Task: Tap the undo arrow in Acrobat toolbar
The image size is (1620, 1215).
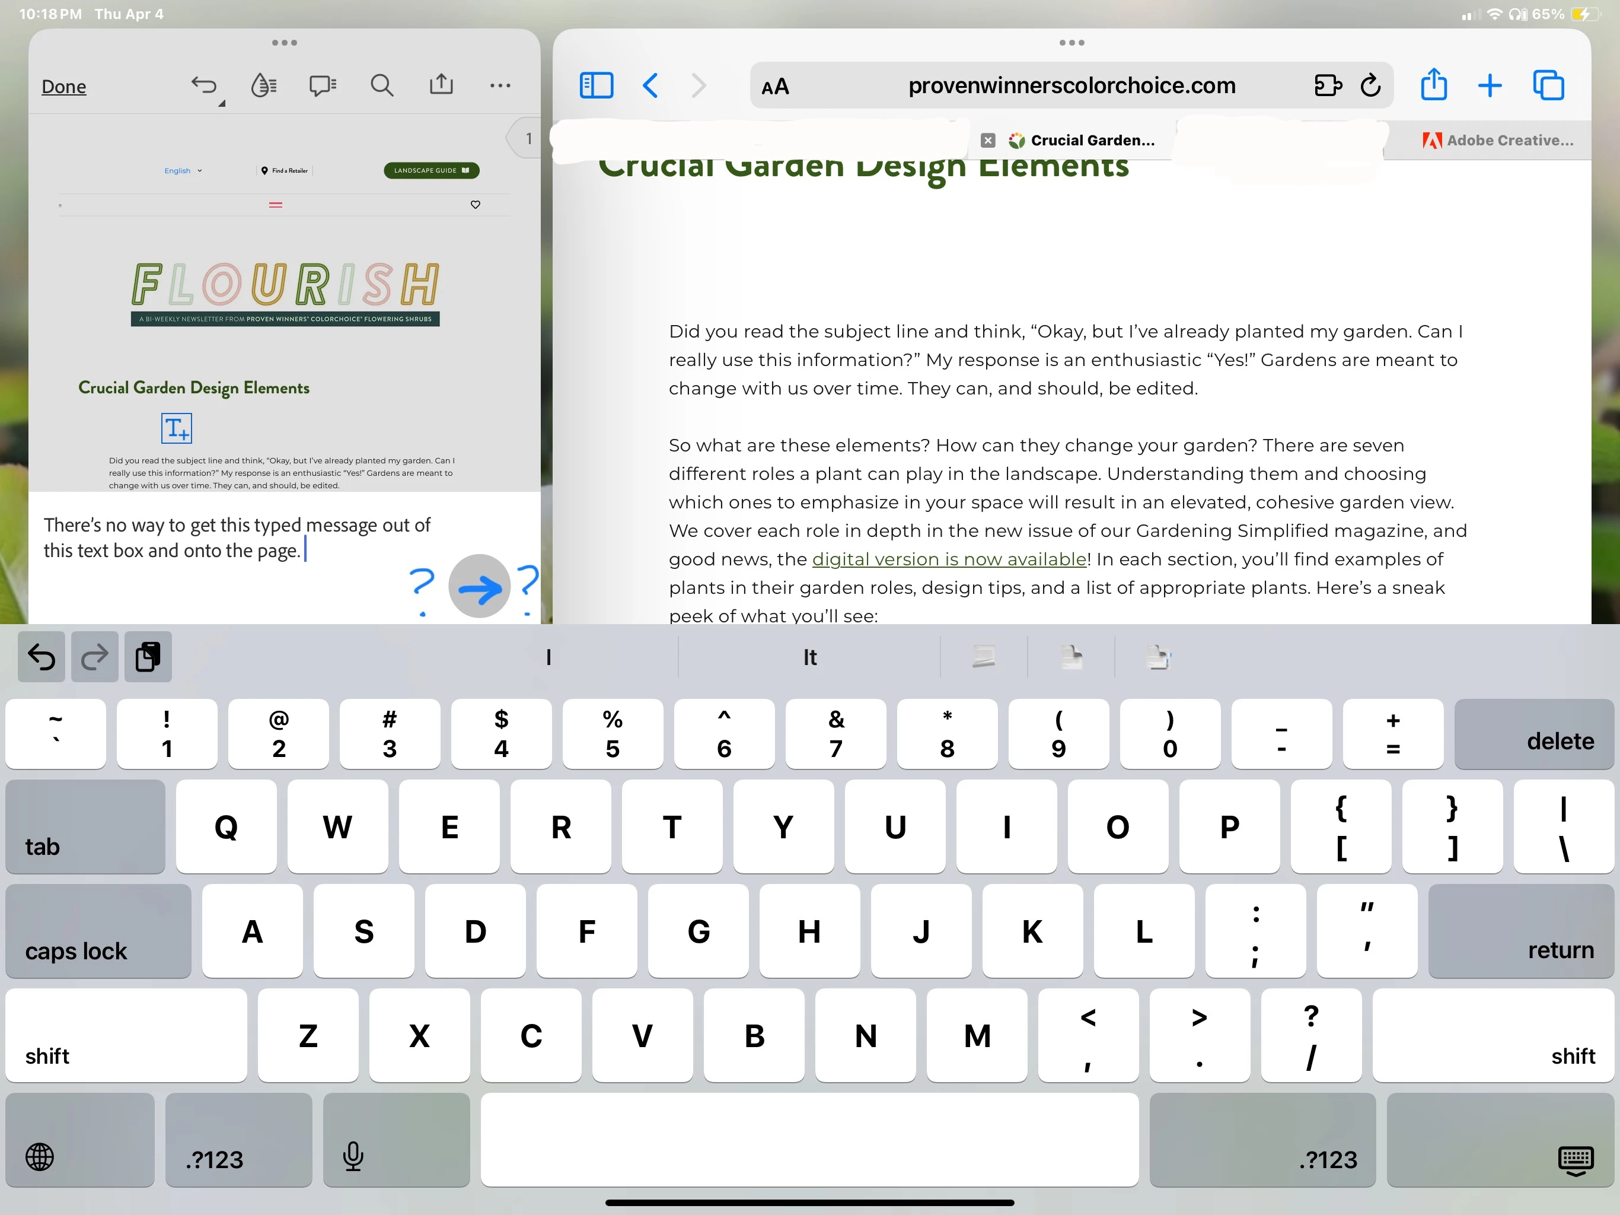Action: pos(203,86)
